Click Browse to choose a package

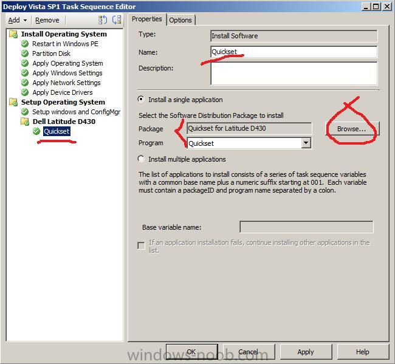(x=352, y=129)
